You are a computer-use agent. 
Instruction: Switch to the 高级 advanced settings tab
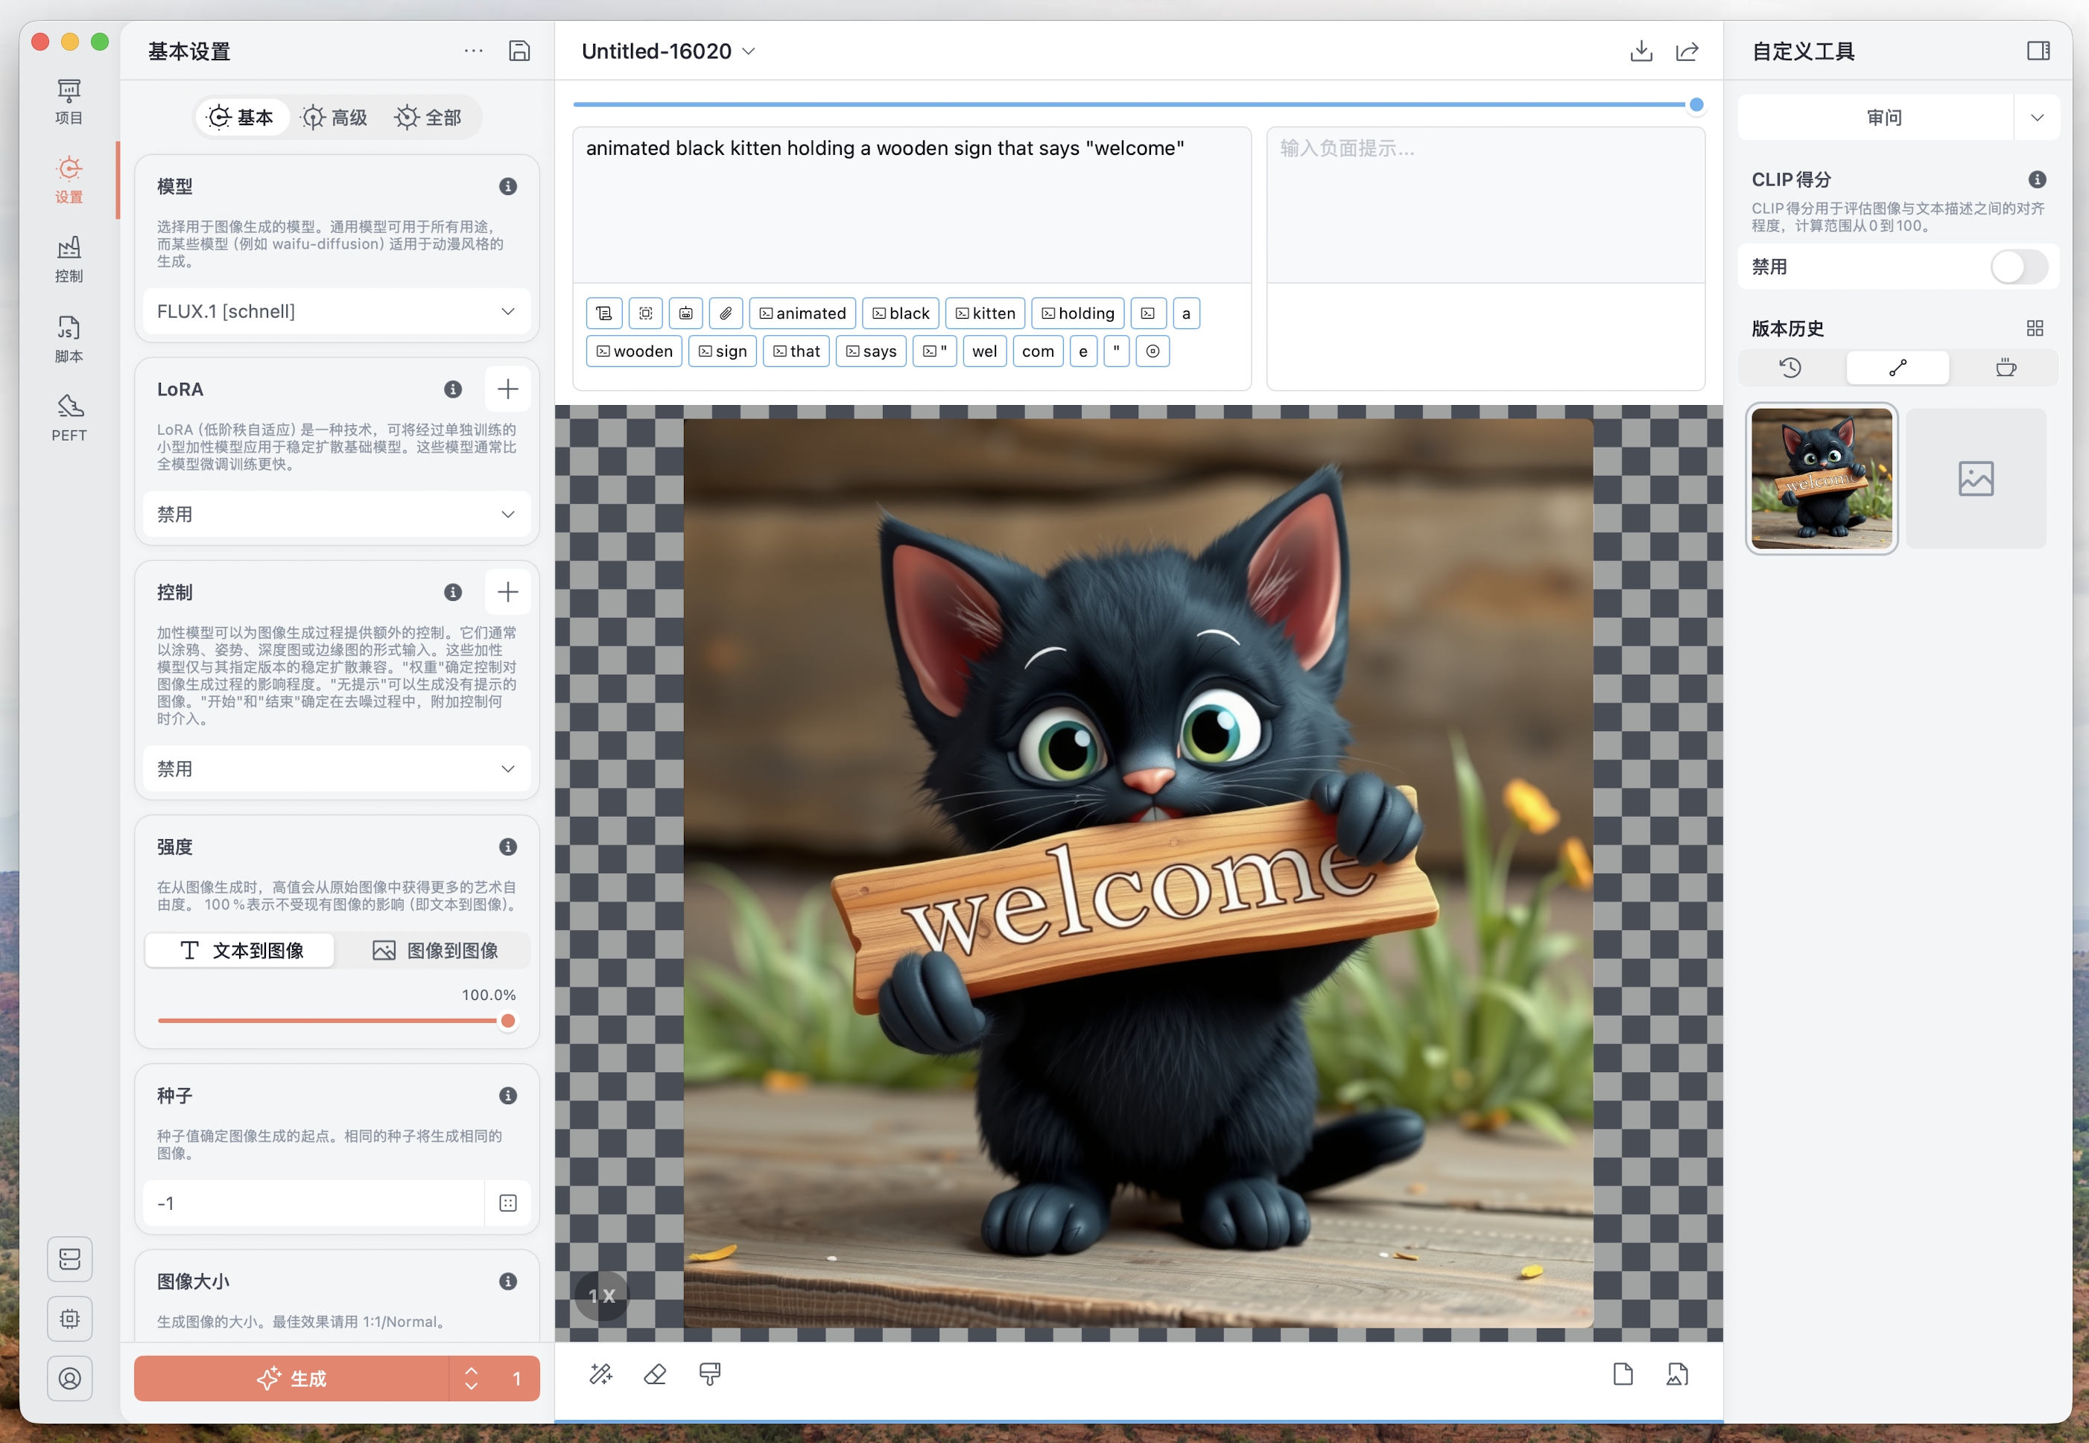click(x=335, y=118)
